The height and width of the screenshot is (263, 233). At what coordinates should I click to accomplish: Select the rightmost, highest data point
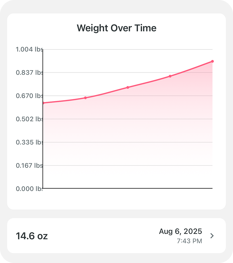(x=212, y=61)
